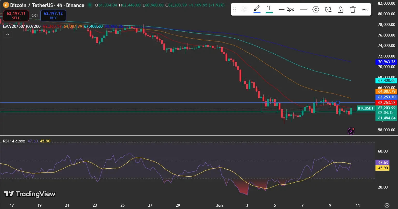The width and height of the screenshot is (398, 209).
Task: Click the blue 70,963.26 EMA price label
Action: pyautogui.click(x=386, y=62)
